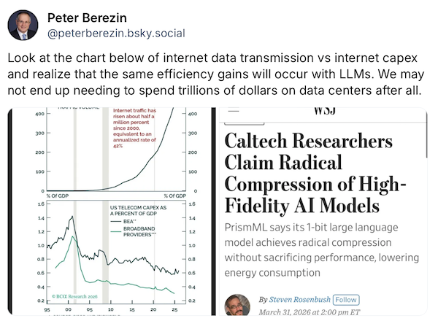The height and width of the screenshot is (321, 438).
Task: Open Peter Berezin's profile avatar
Action: pos(23,25)
